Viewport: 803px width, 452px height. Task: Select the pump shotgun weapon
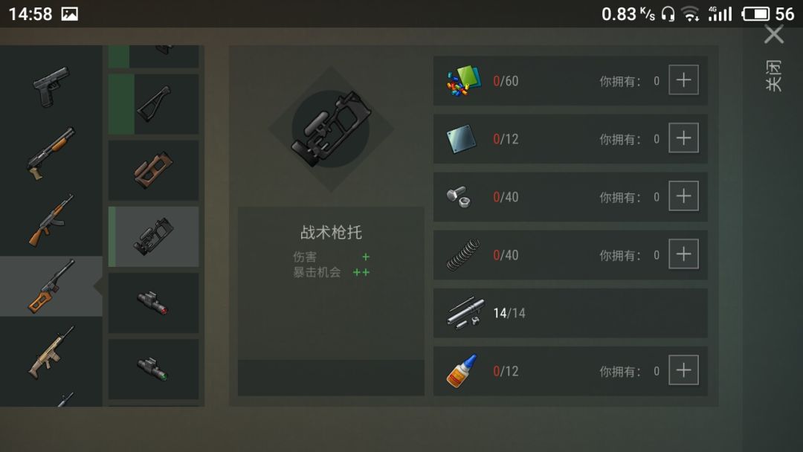point(51,154)
